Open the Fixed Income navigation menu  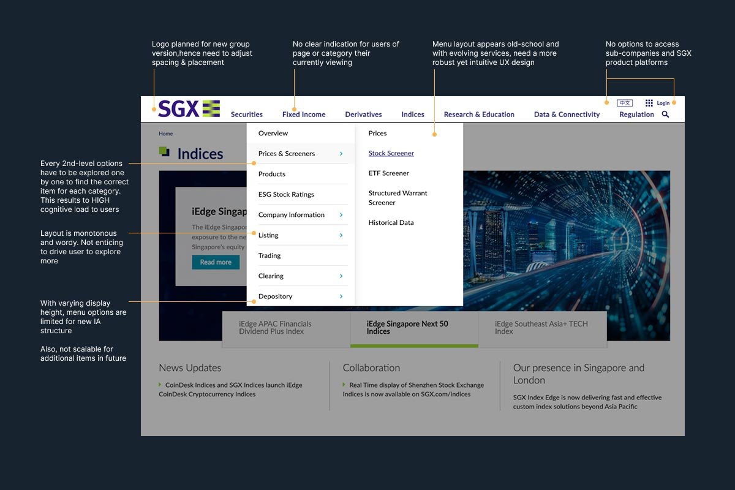pos(304,115)
